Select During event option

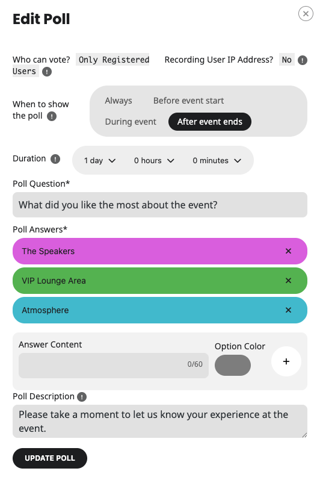(x=131, y=122)
